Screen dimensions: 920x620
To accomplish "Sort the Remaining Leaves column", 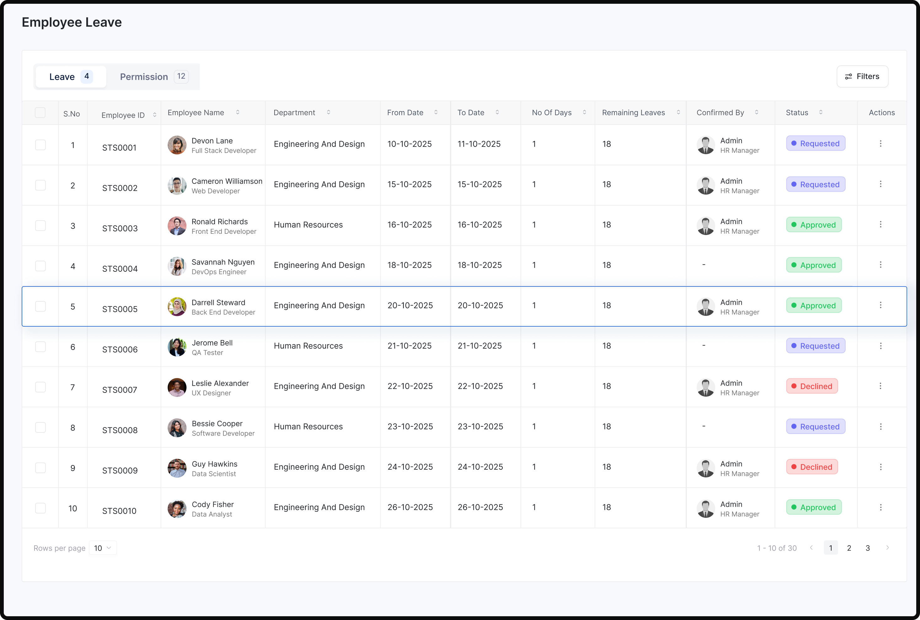I will coord(679,112).
